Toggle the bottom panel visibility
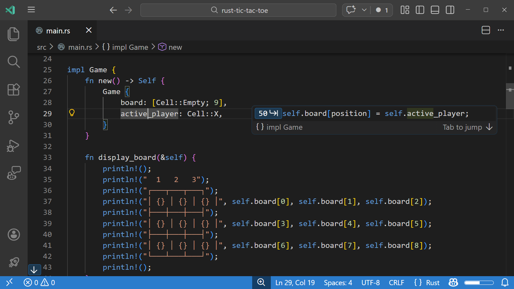Viewport: 514px width, 289px height. (x=435, y=10)
